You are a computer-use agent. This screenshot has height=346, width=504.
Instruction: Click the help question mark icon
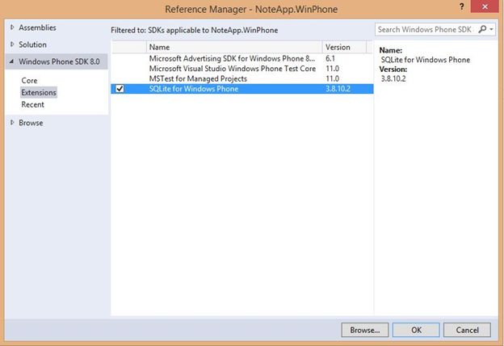click(461, 6)
